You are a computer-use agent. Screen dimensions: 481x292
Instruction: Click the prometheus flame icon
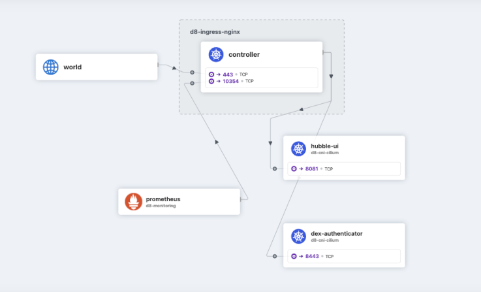133,201
